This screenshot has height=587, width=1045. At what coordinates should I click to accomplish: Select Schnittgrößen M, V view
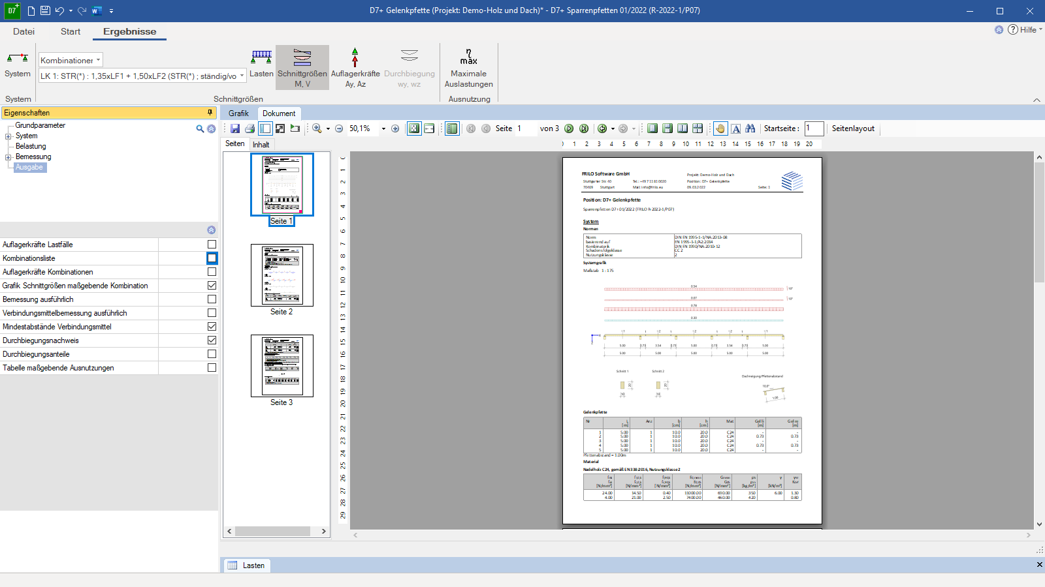(302, 68)
